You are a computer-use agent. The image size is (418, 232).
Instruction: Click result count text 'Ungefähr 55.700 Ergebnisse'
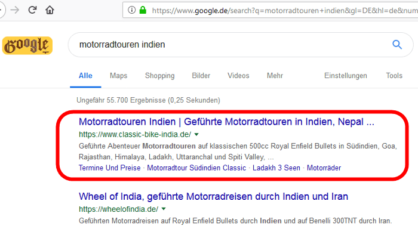(x=121, y=100)
